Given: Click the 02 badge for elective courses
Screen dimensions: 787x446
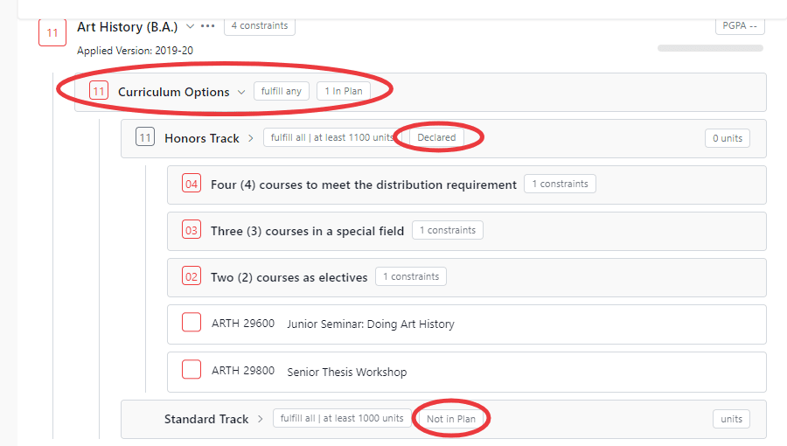Looking at the screenshot, I should (192, 277).
